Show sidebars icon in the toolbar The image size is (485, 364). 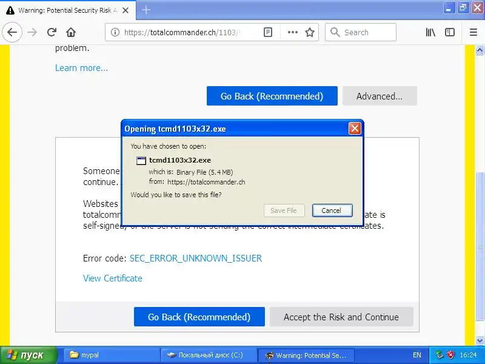click(450, 32)
